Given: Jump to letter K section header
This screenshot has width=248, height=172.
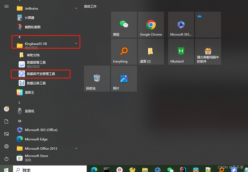Looking at the screenshot, I should tap(20, 37).
